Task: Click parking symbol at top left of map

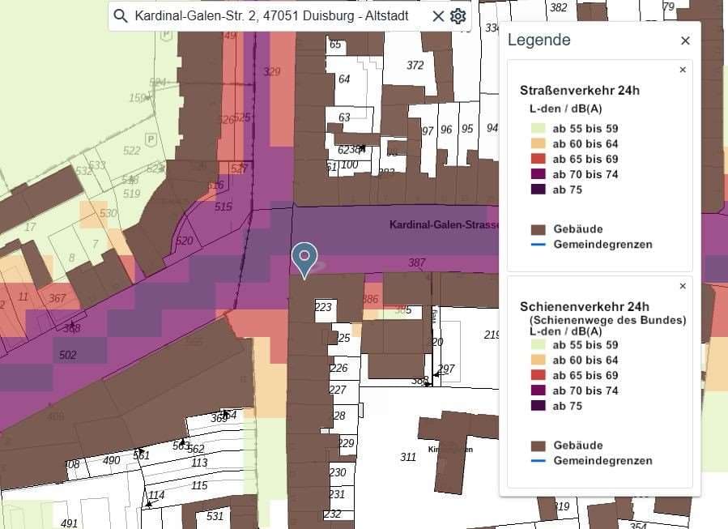Action: 167,36
